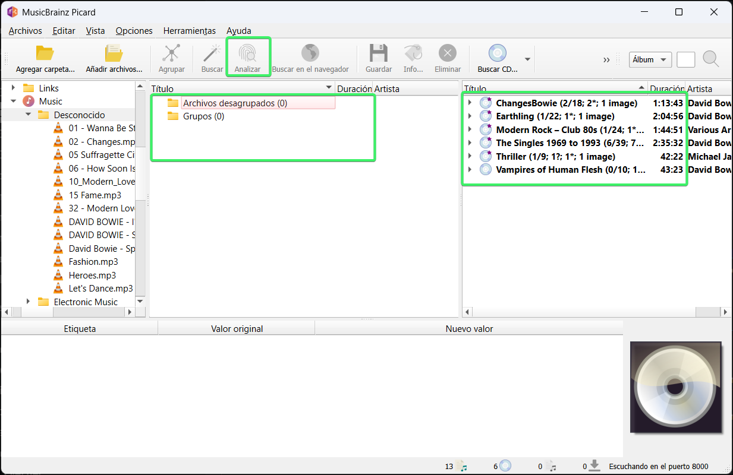This screenshot has width=733, height=475.
Task: Open the Álbum search type combo box
Action: [650, 59]
